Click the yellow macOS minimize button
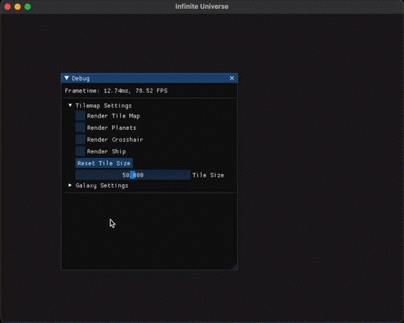 pyautogui.click(x=18, y=7)
